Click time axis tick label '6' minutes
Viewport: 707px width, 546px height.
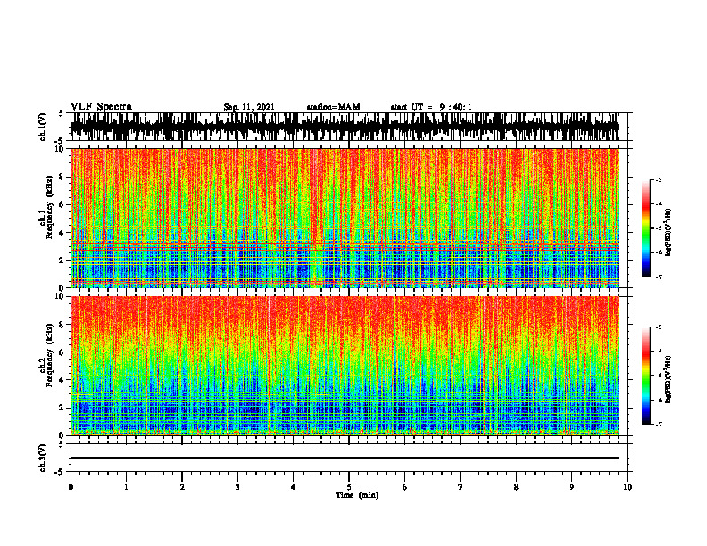pyautogui.click(x=405, y=487)
